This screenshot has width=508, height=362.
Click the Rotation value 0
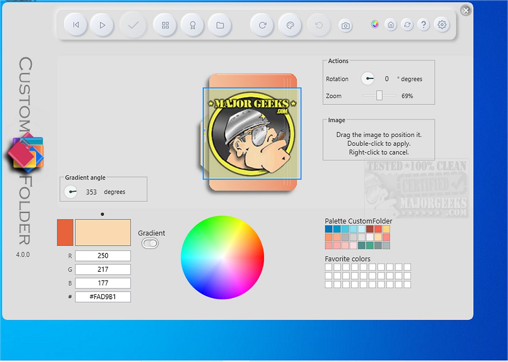point(387,79)
